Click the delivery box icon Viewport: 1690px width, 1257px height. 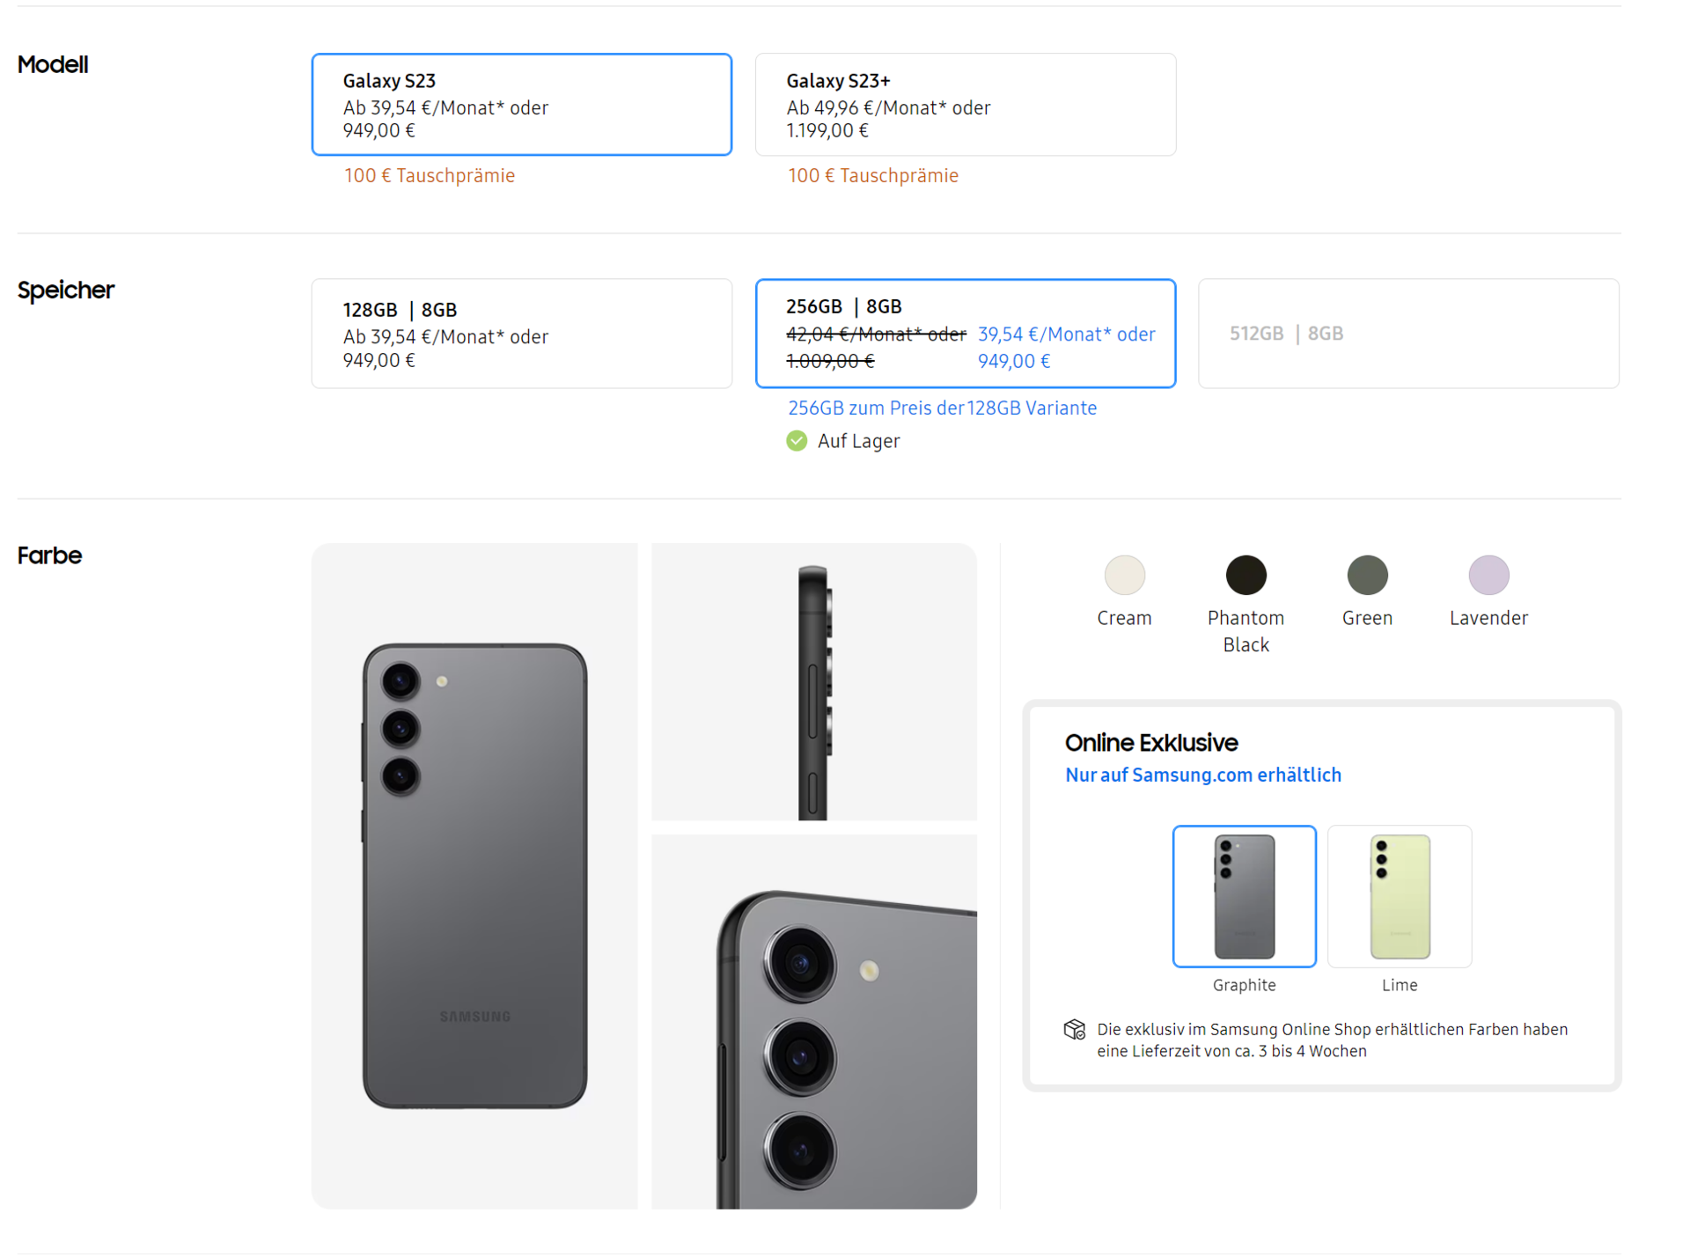point(1074,1029)
